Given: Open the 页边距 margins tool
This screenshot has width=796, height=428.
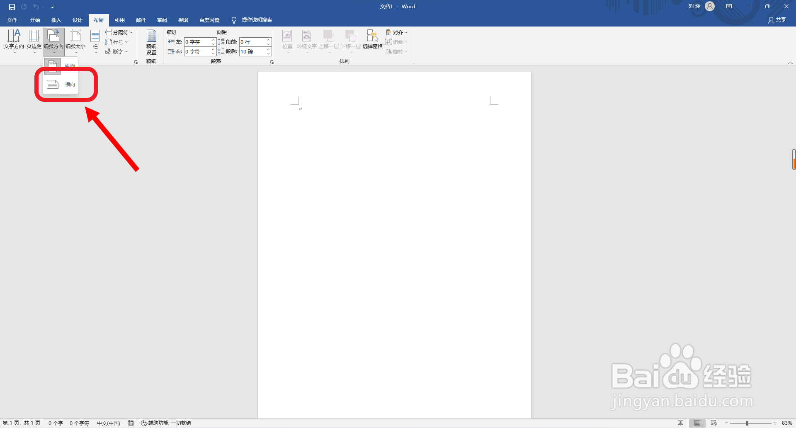Looking at the screenshot, I should (x=34, y=41).
